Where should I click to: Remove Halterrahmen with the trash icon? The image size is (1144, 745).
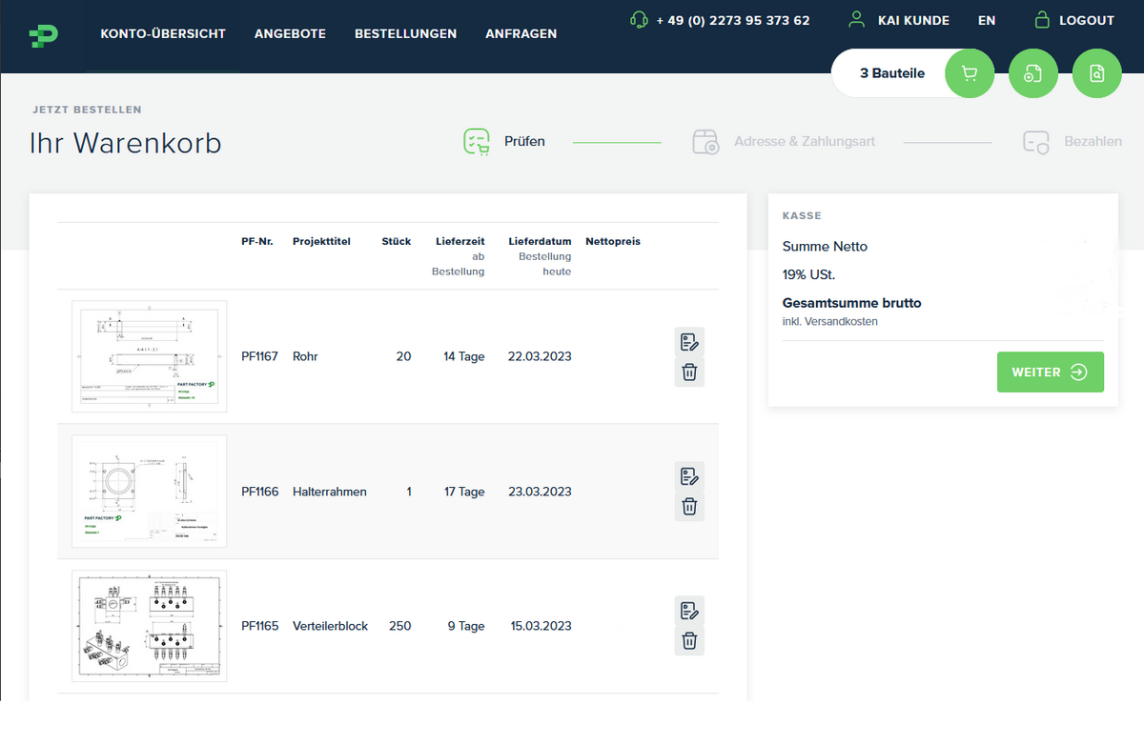[x=689, y=507]
